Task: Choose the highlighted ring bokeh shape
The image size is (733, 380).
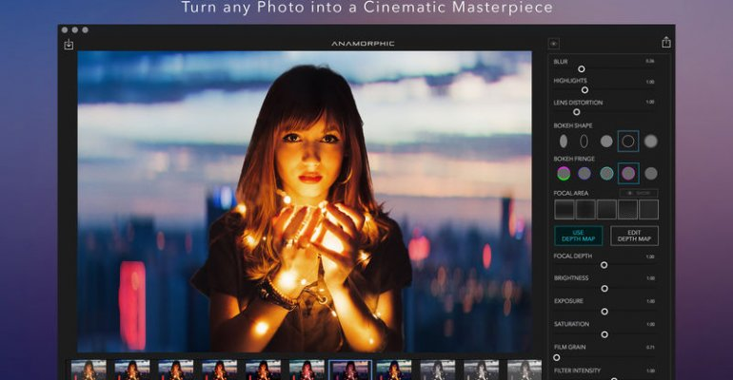Action: pos(628,141)
